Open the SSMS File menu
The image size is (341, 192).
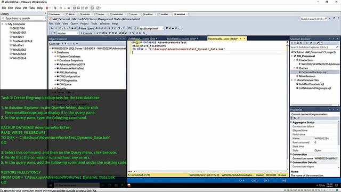(x=51, y=23)
